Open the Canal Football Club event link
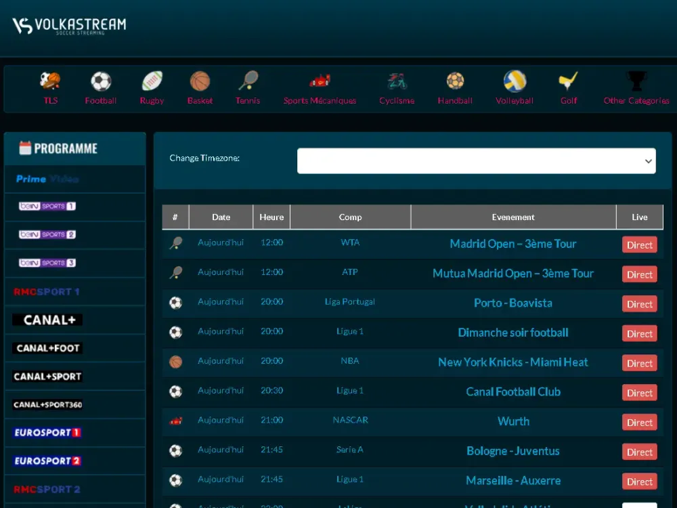Screen dimensions: 677x508 point(513,391)
